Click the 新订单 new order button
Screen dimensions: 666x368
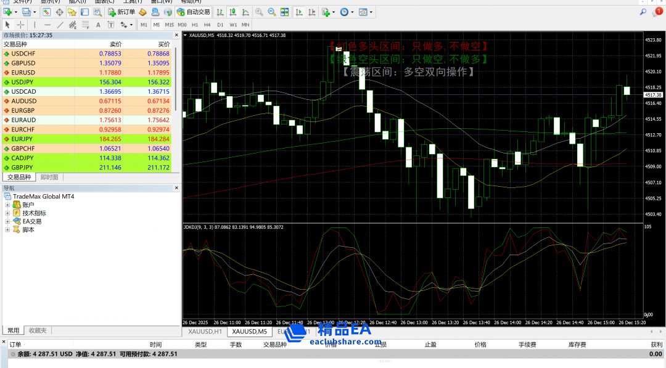tap(121, 12)
